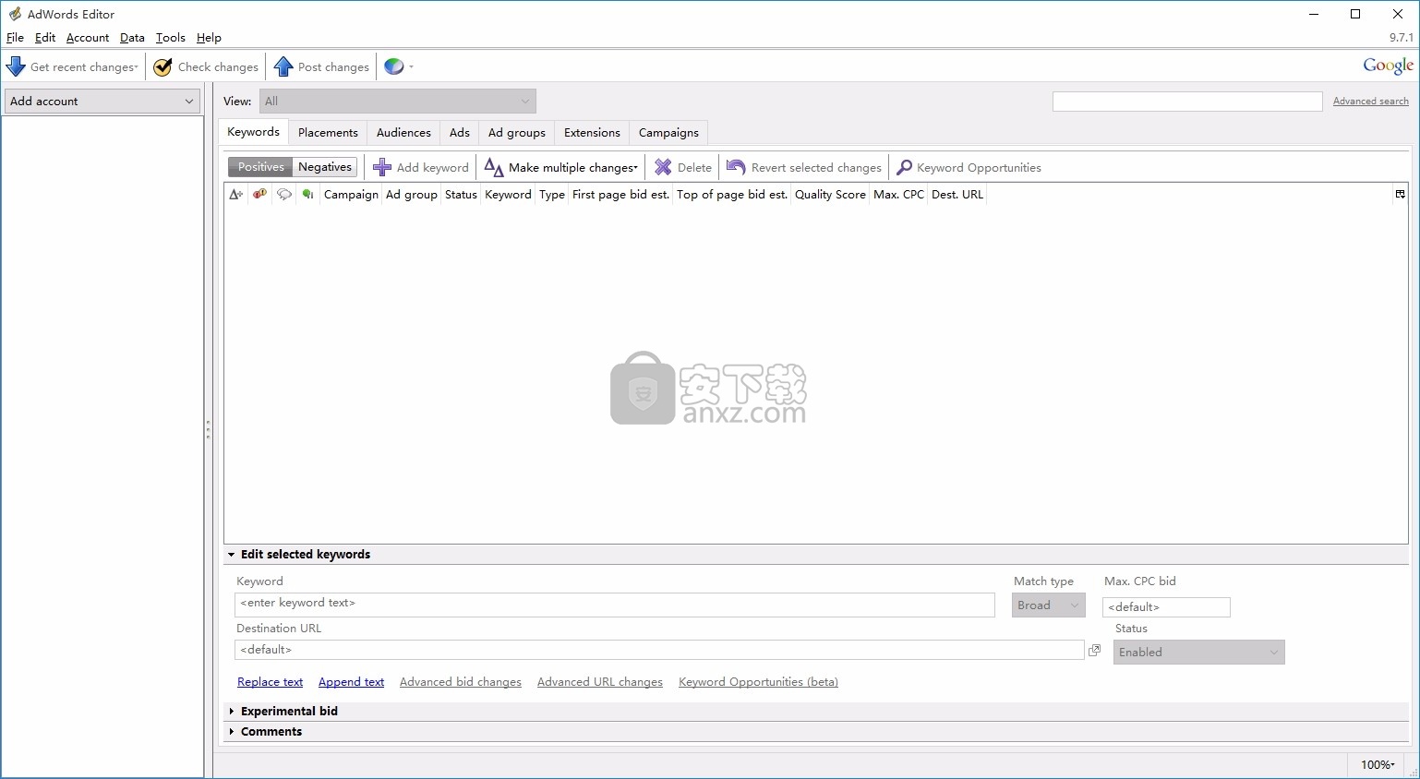Click the AdWords Editor app icon in title bar
Image resolution: width=1420 pixels, height=779 pixels.
pyautogui.click(x=15, y=14)
